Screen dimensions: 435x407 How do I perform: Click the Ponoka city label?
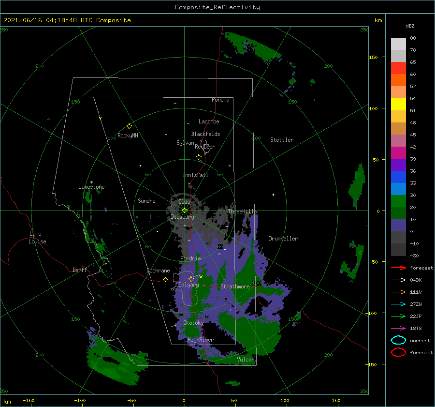click(x=220, y=100)
